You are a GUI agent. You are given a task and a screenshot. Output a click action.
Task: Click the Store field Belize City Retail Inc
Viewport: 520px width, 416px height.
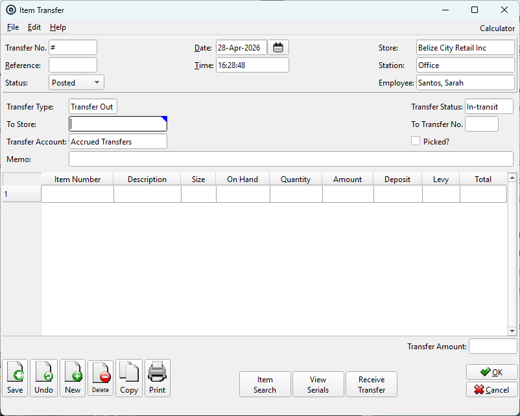click(466, 47)
